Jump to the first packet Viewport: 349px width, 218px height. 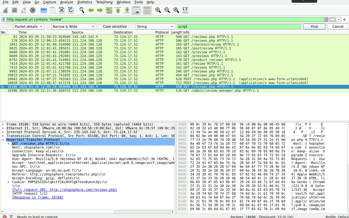click(118, 10)
